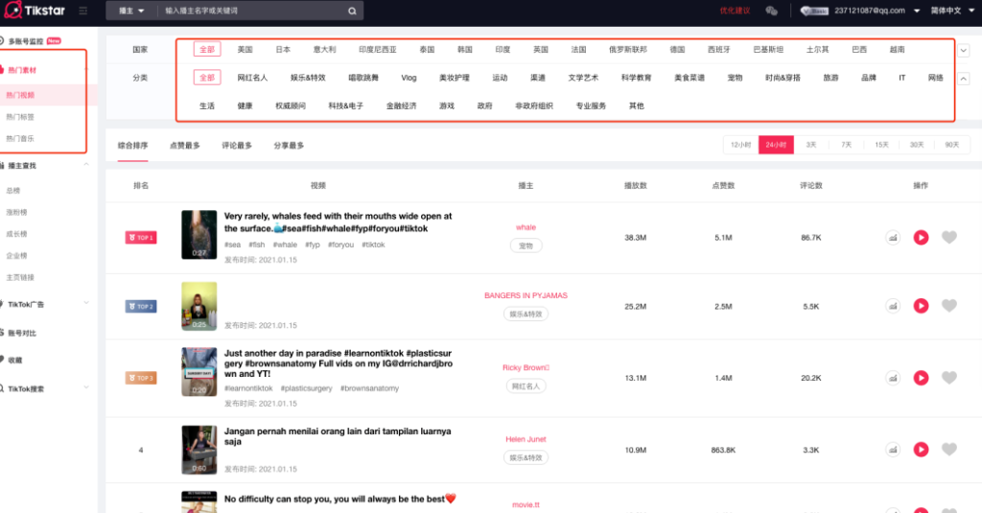Expand the TikTok搜索 sidebar section
The image size is (982, 513).
click(x=85, y=388)
